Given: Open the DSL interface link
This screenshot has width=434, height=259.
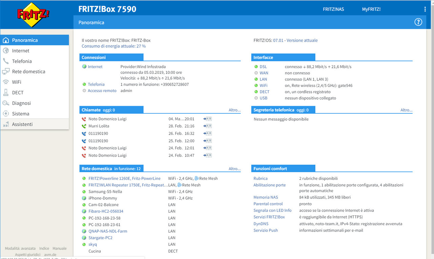Looking at the screenshot, I should (263, 67).
